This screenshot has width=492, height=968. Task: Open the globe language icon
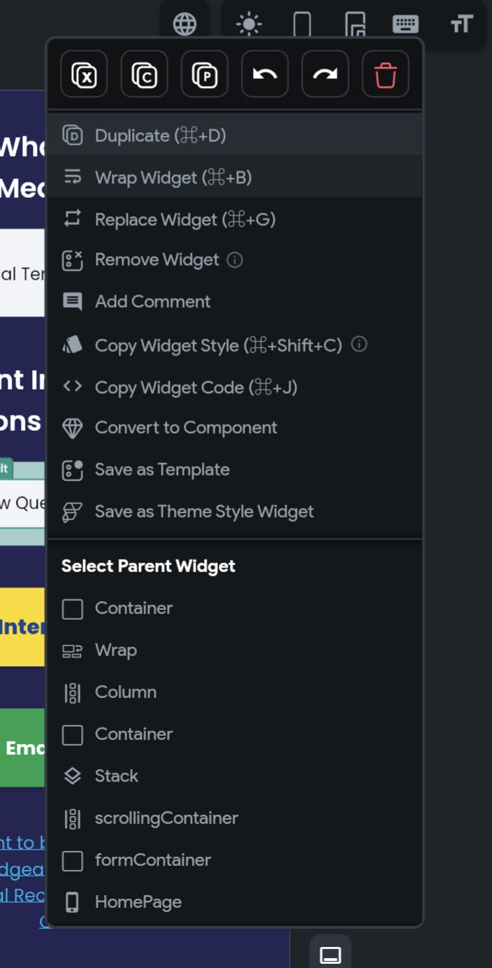pyautogui.click(x=185, y=24)
